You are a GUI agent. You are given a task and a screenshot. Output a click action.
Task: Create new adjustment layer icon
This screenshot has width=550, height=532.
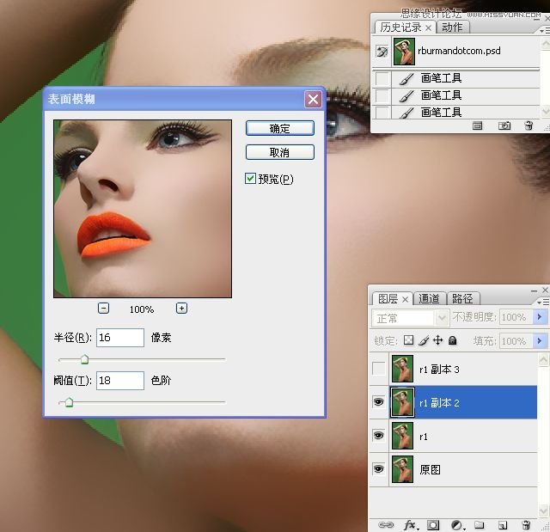coord(456,525)
